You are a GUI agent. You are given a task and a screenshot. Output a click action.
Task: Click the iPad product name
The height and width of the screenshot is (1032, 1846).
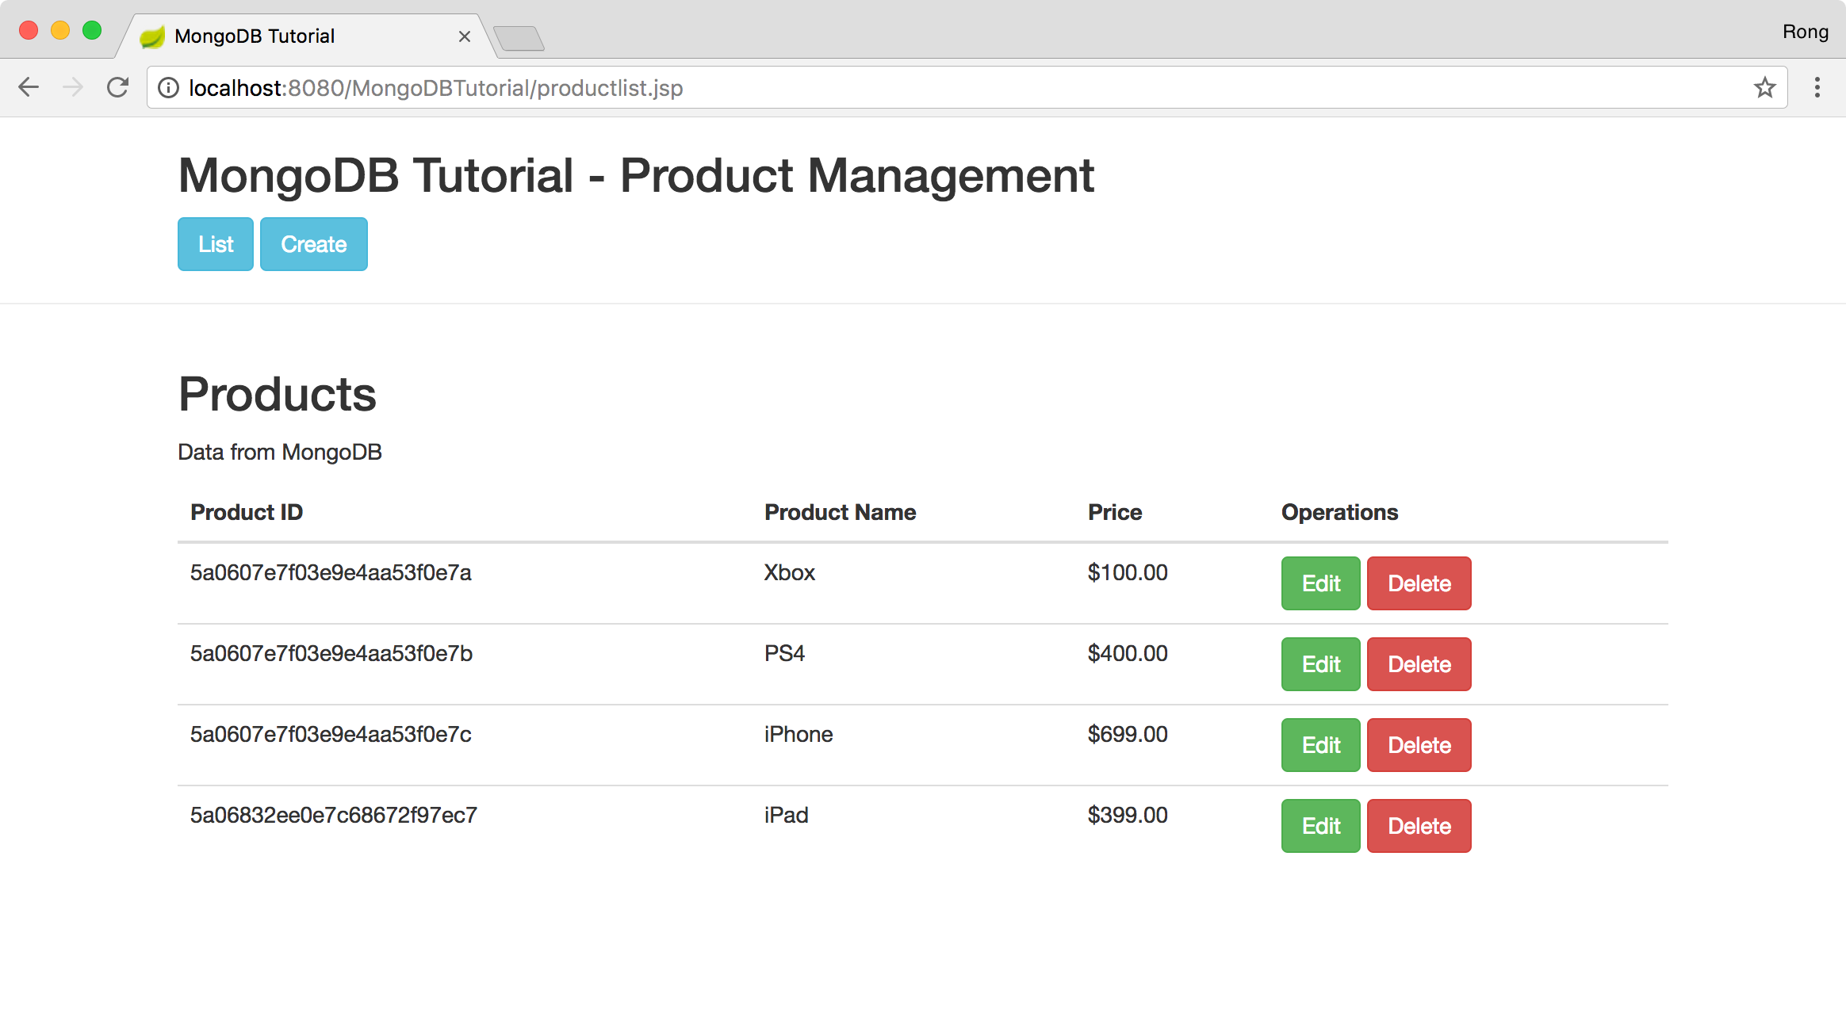click(787, 815)
